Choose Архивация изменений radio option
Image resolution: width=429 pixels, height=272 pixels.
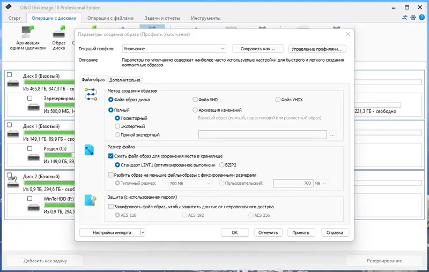195,110
